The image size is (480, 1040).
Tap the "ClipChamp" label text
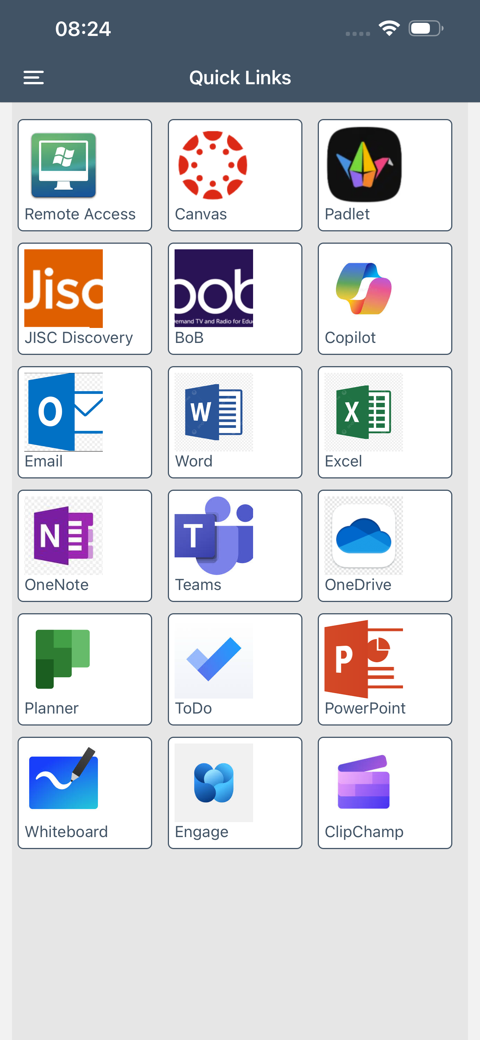pos(364,832)
